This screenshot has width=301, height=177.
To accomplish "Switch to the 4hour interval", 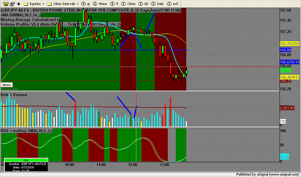I will [100, 4].
